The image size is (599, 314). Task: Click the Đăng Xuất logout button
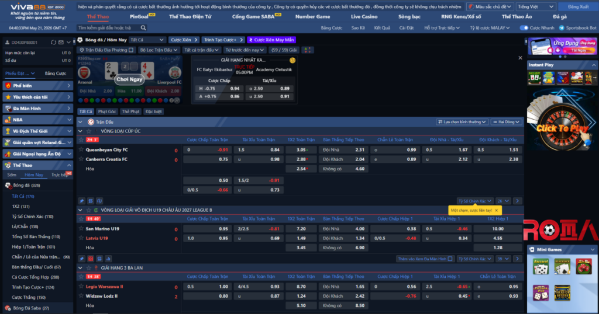(579, 6)
